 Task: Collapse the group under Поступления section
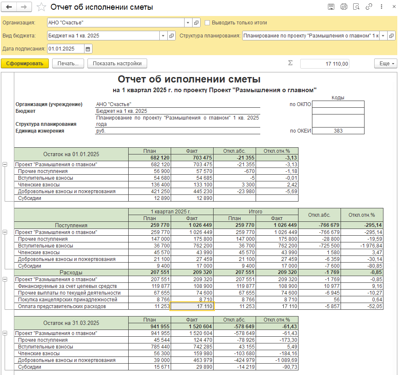pyautogui.click(x=5, y=232)
